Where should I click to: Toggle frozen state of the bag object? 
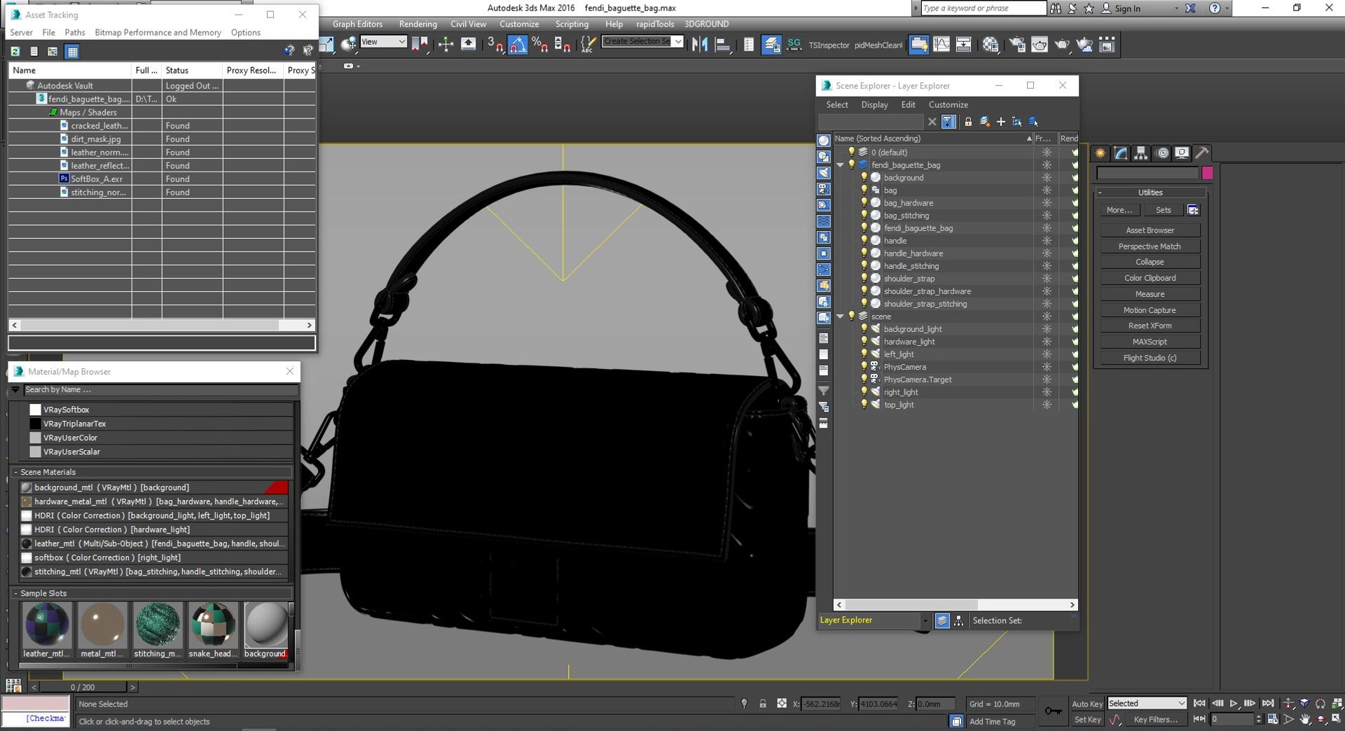pos(1047,190)
